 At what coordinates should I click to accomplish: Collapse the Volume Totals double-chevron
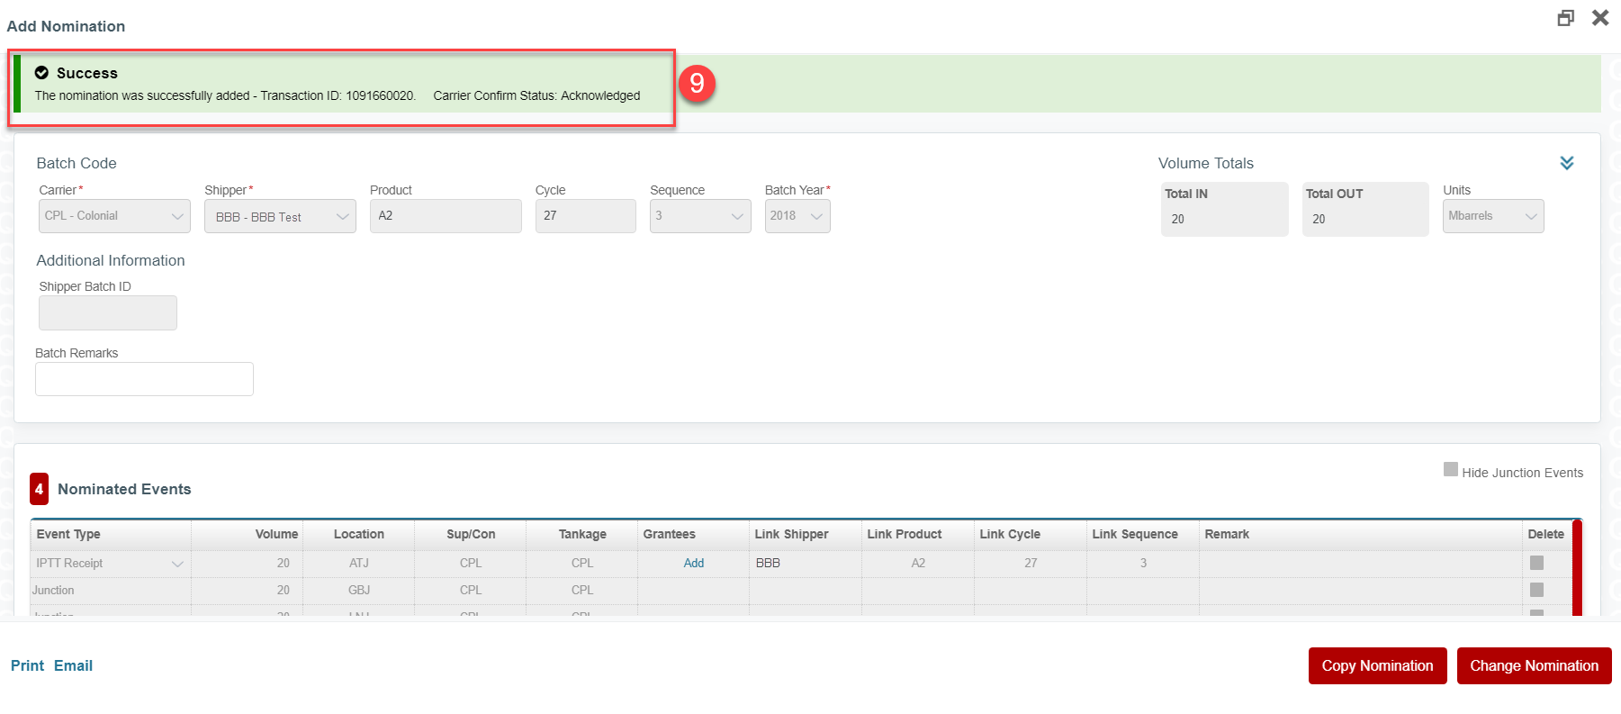click(x=1567, y=163)
